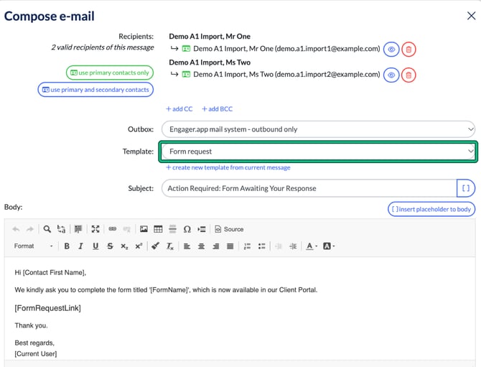This screenshot has height=367, width=481.
Task: Click the Select All icon
Action: click(x=78, y=229)
